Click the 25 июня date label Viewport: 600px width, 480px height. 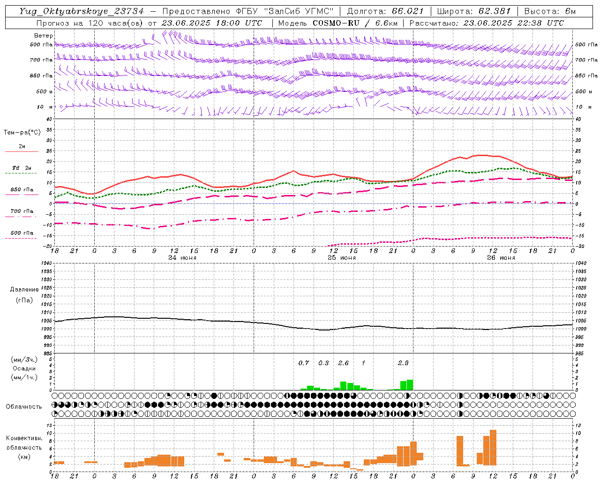342,258
